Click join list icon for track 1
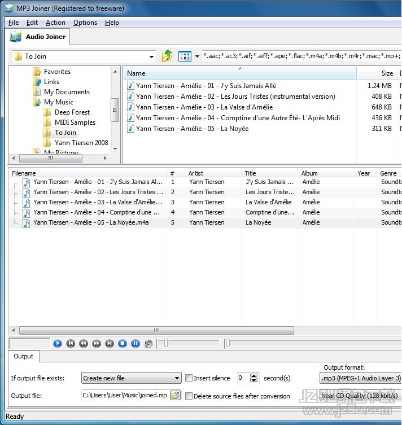 click(27, 182)
